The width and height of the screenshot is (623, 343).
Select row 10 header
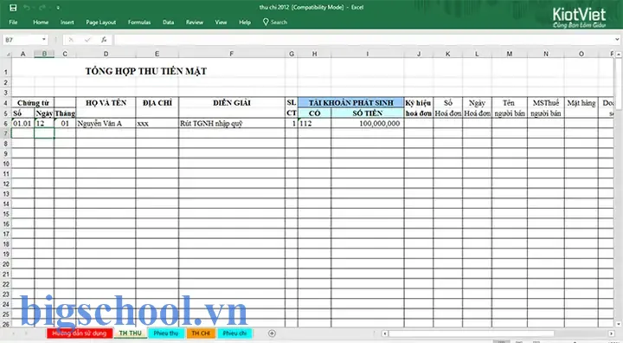click(x=6, y=164)
